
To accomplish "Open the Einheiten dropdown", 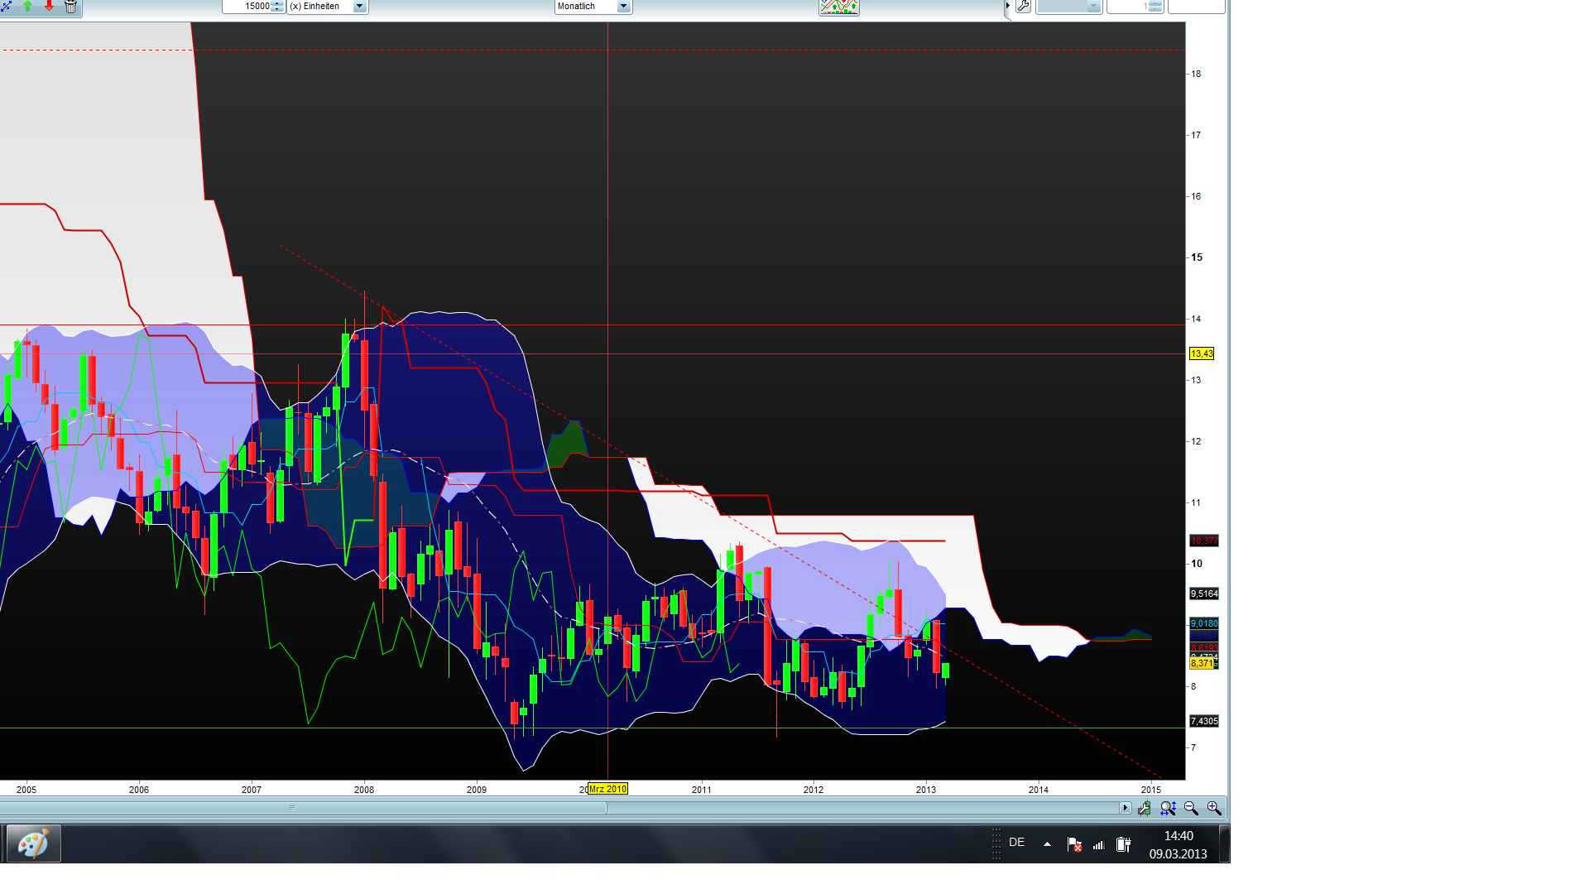I will point(359,6).
